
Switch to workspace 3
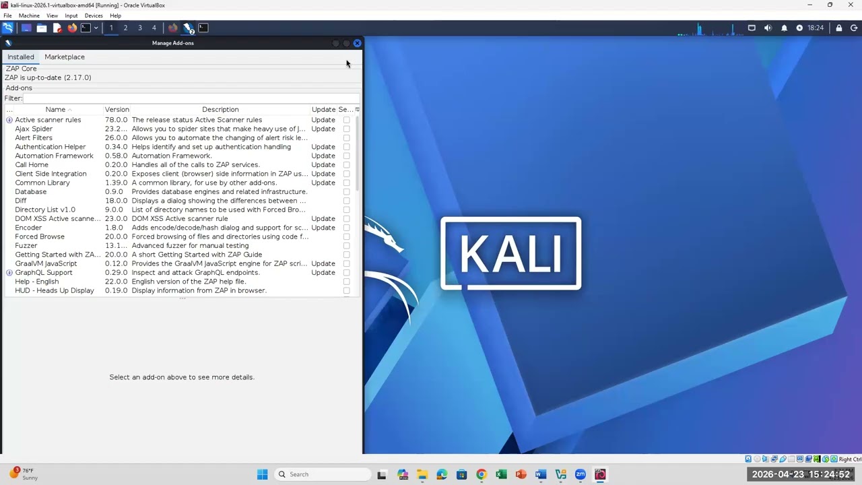point(139,28)
